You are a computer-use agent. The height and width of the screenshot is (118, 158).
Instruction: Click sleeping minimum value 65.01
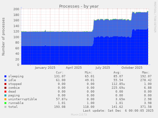(x=90, y=76)
